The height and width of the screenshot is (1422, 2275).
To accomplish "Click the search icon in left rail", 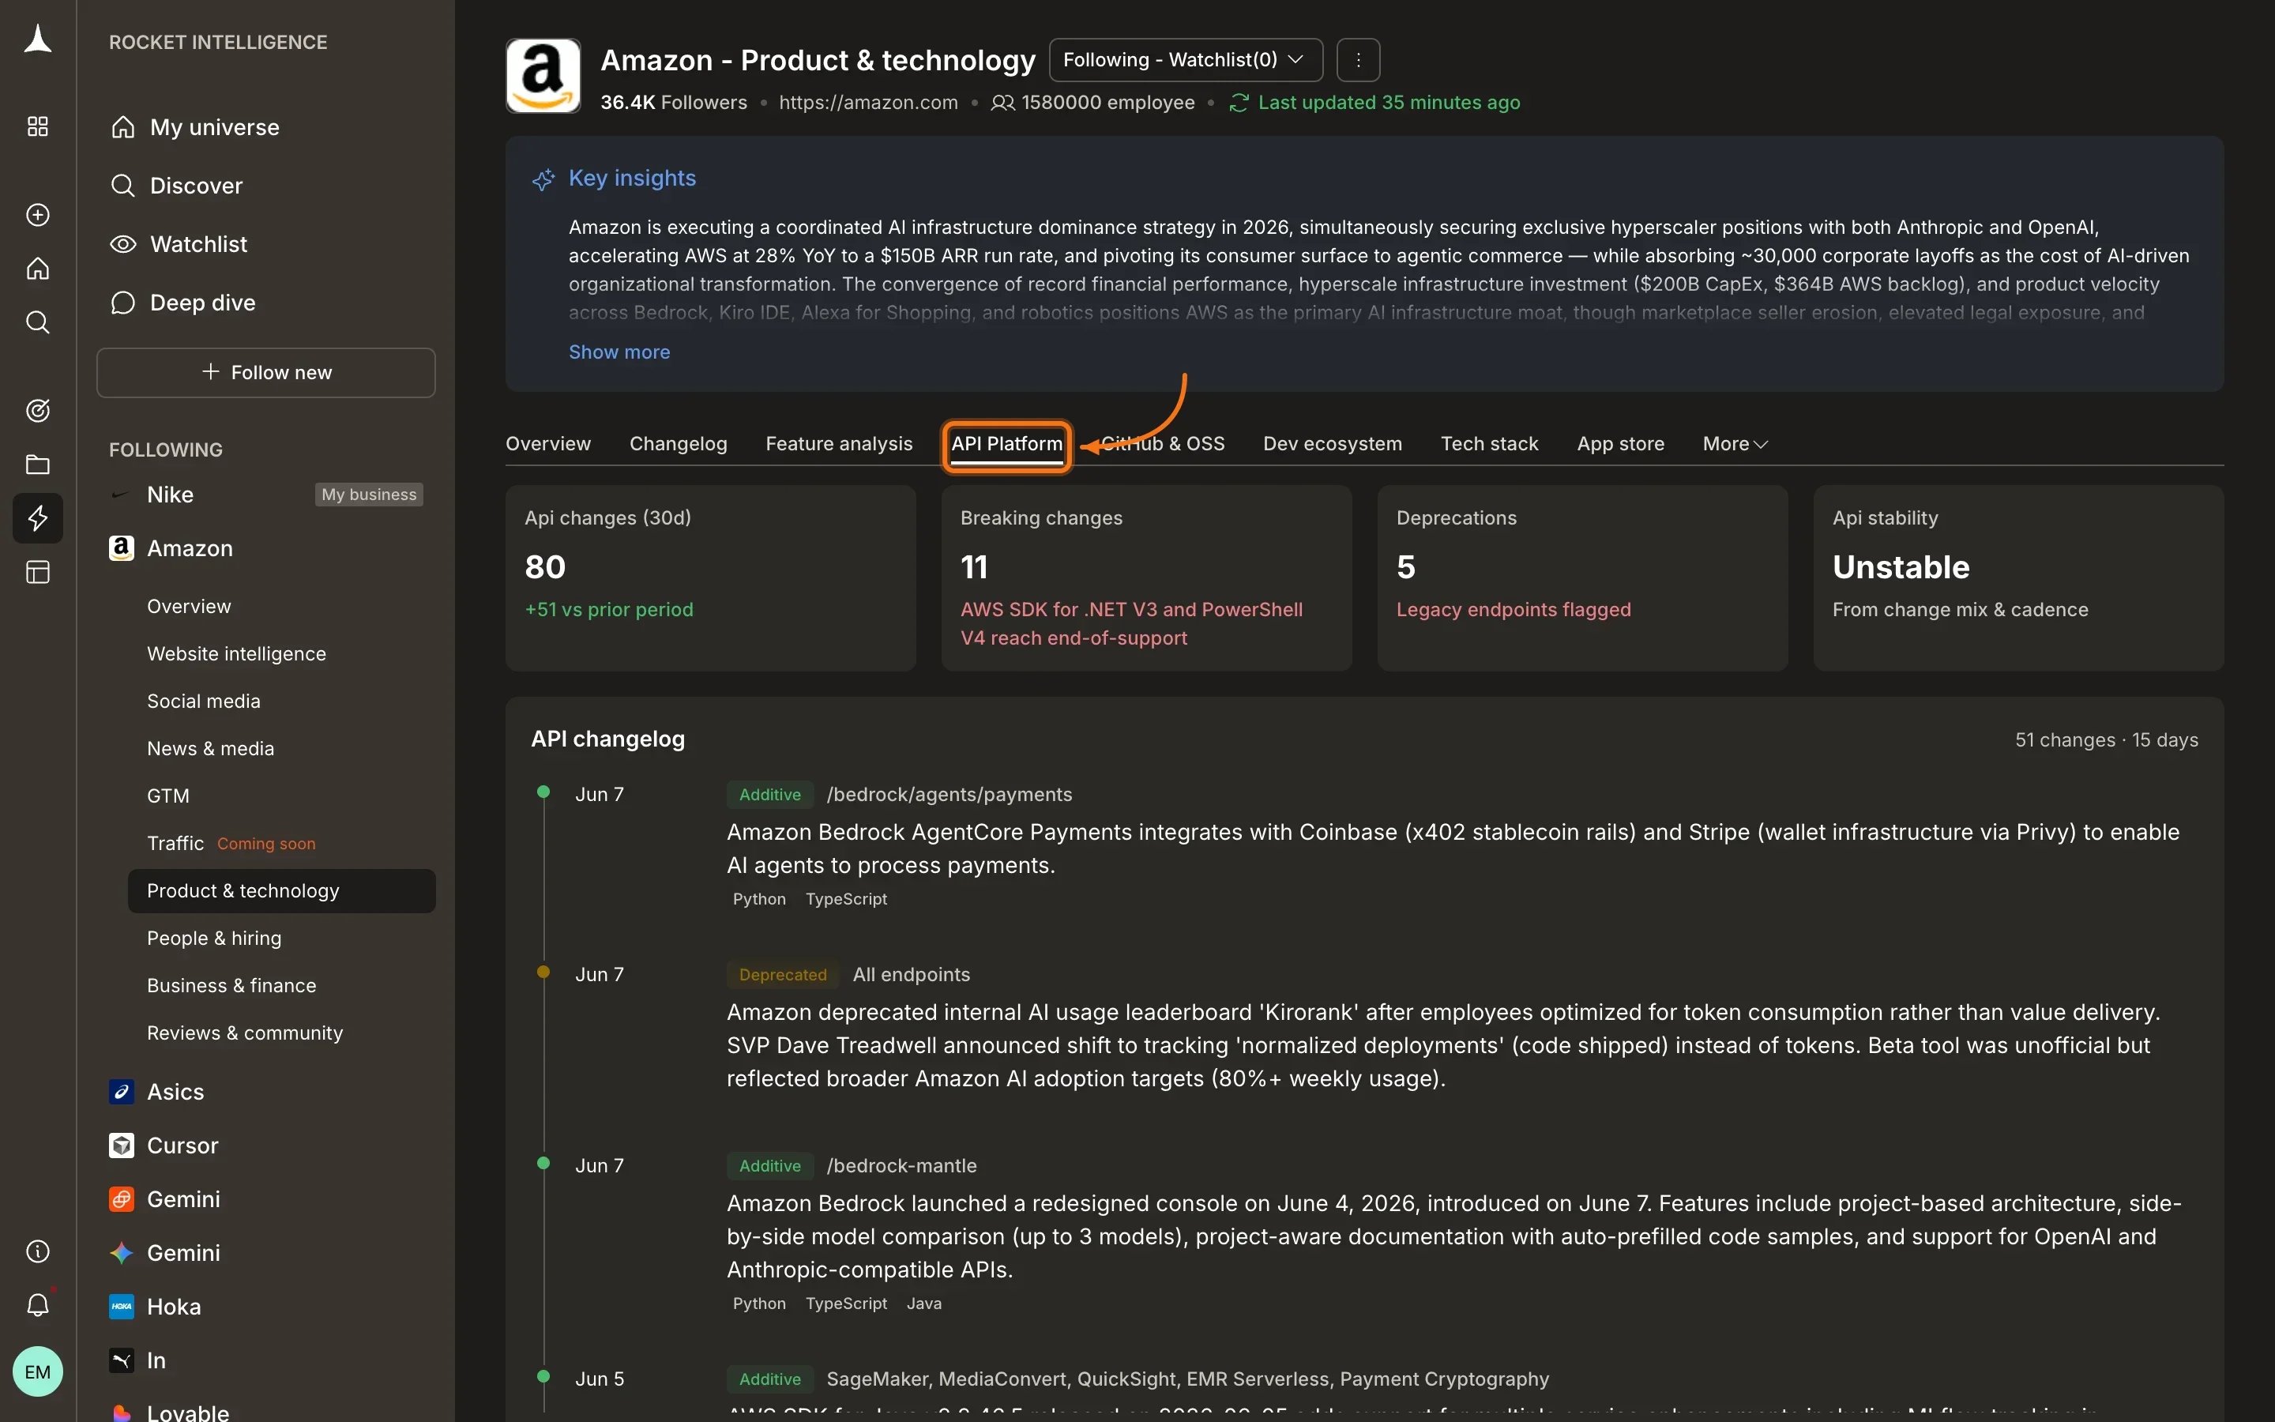I will click(38, 322).
